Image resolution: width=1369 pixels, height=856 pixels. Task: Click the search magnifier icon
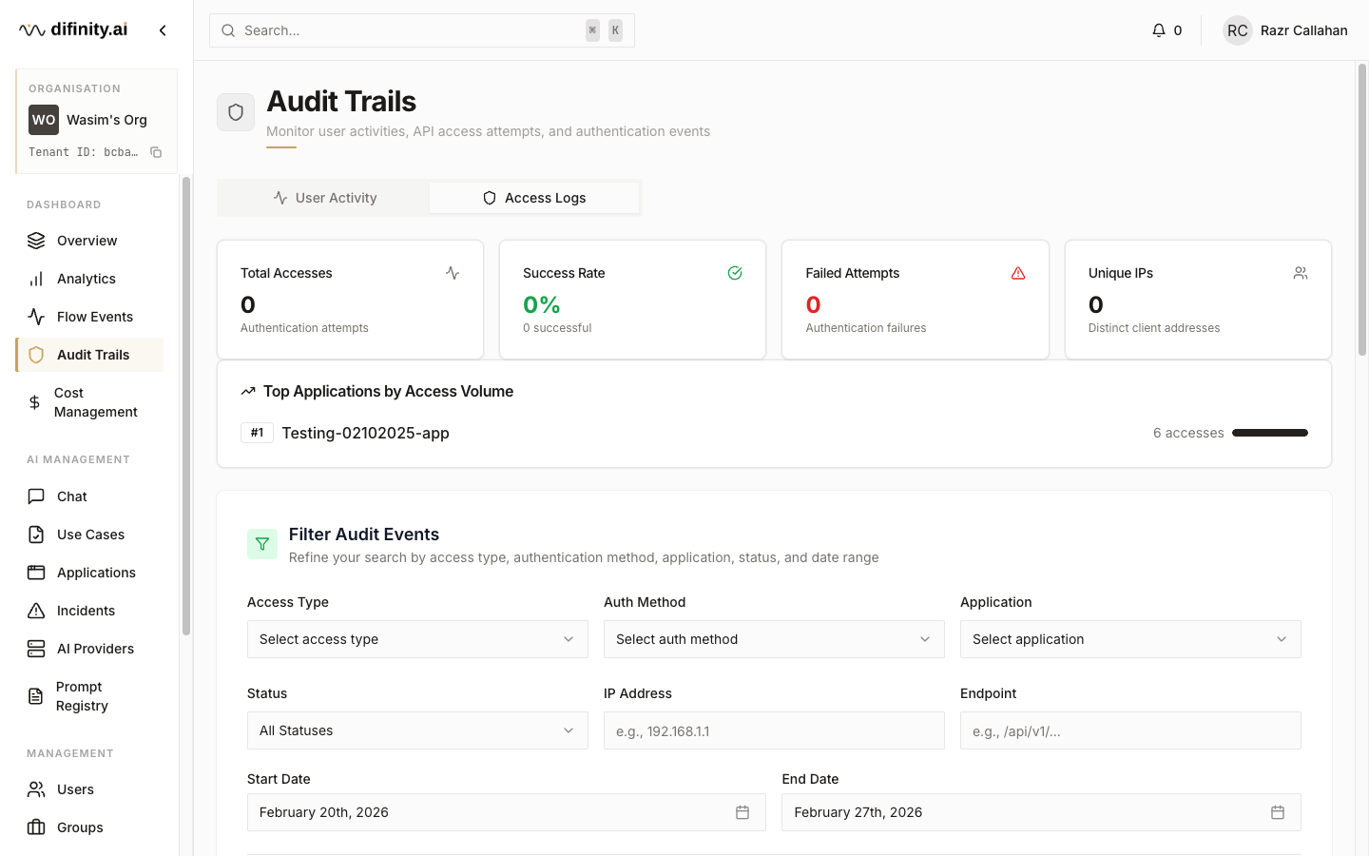pyautogui.click(x=228, y=30)
